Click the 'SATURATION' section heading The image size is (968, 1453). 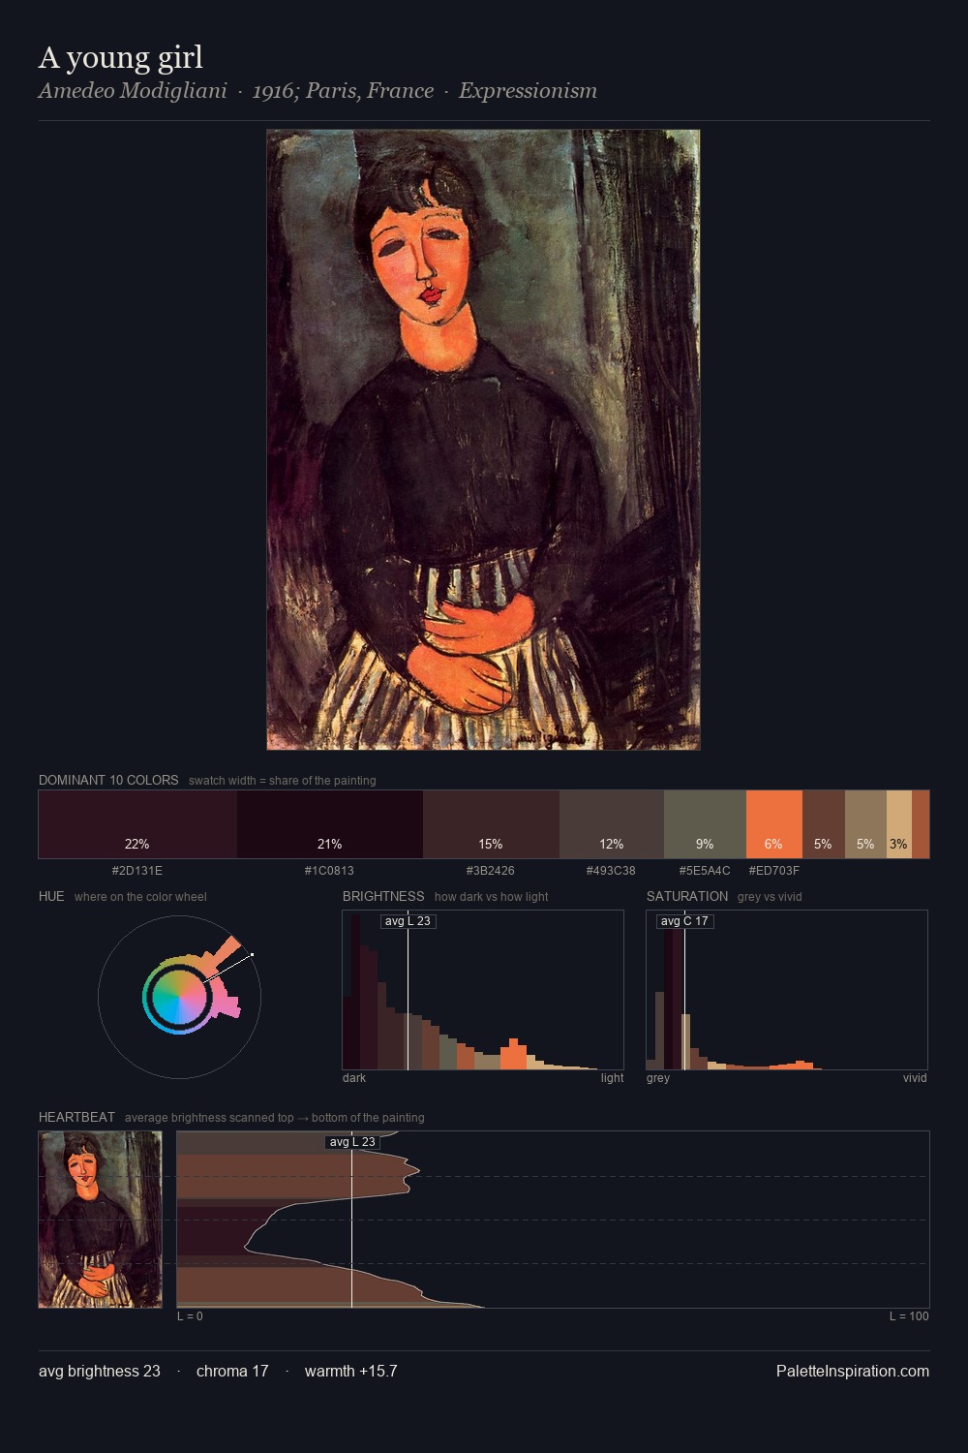687,896
